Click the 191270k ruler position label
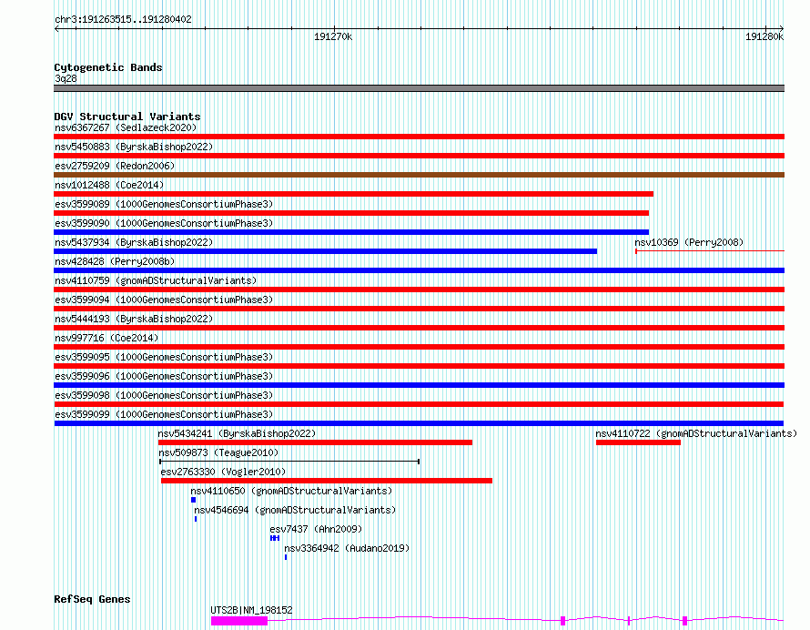810x630 pixels. click(x=333, y=36)
